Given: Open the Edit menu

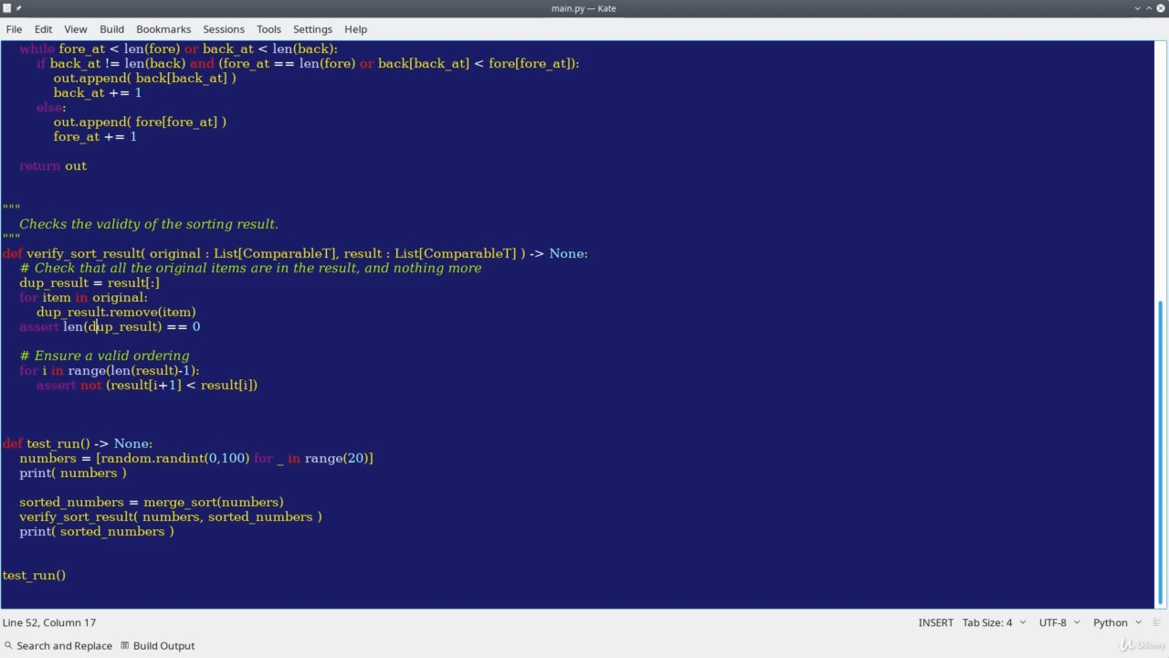Looking at the screenshot, I should coord(43,29).
